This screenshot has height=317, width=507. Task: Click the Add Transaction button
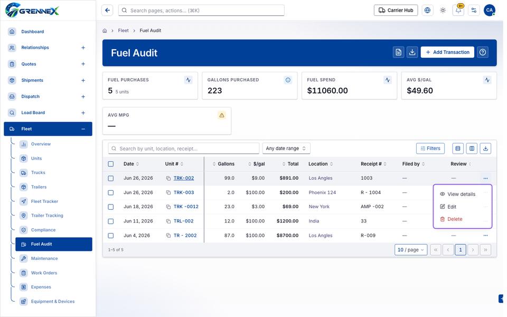coord(447,52)
